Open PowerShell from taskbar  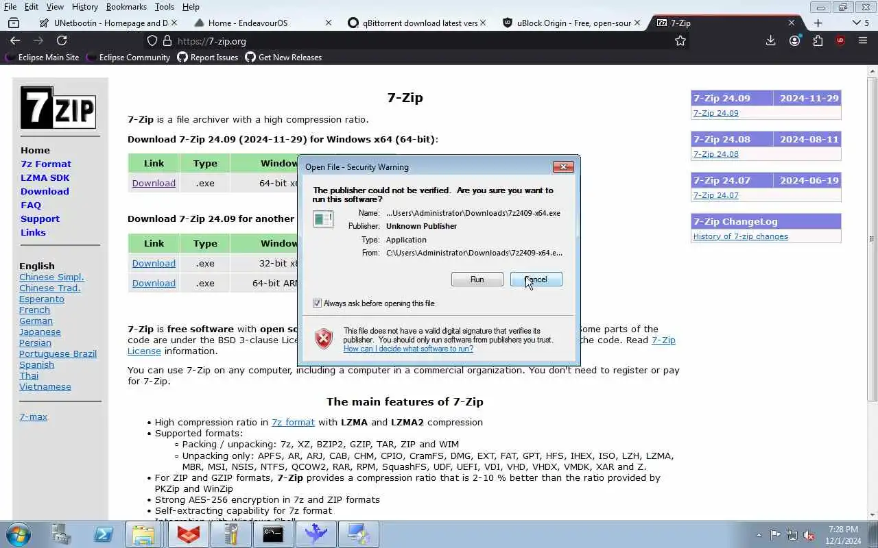(104, 534)
